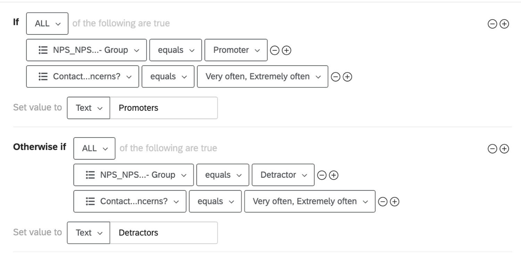
Task: Change the Text type for Promoters value
Action: 89,108
